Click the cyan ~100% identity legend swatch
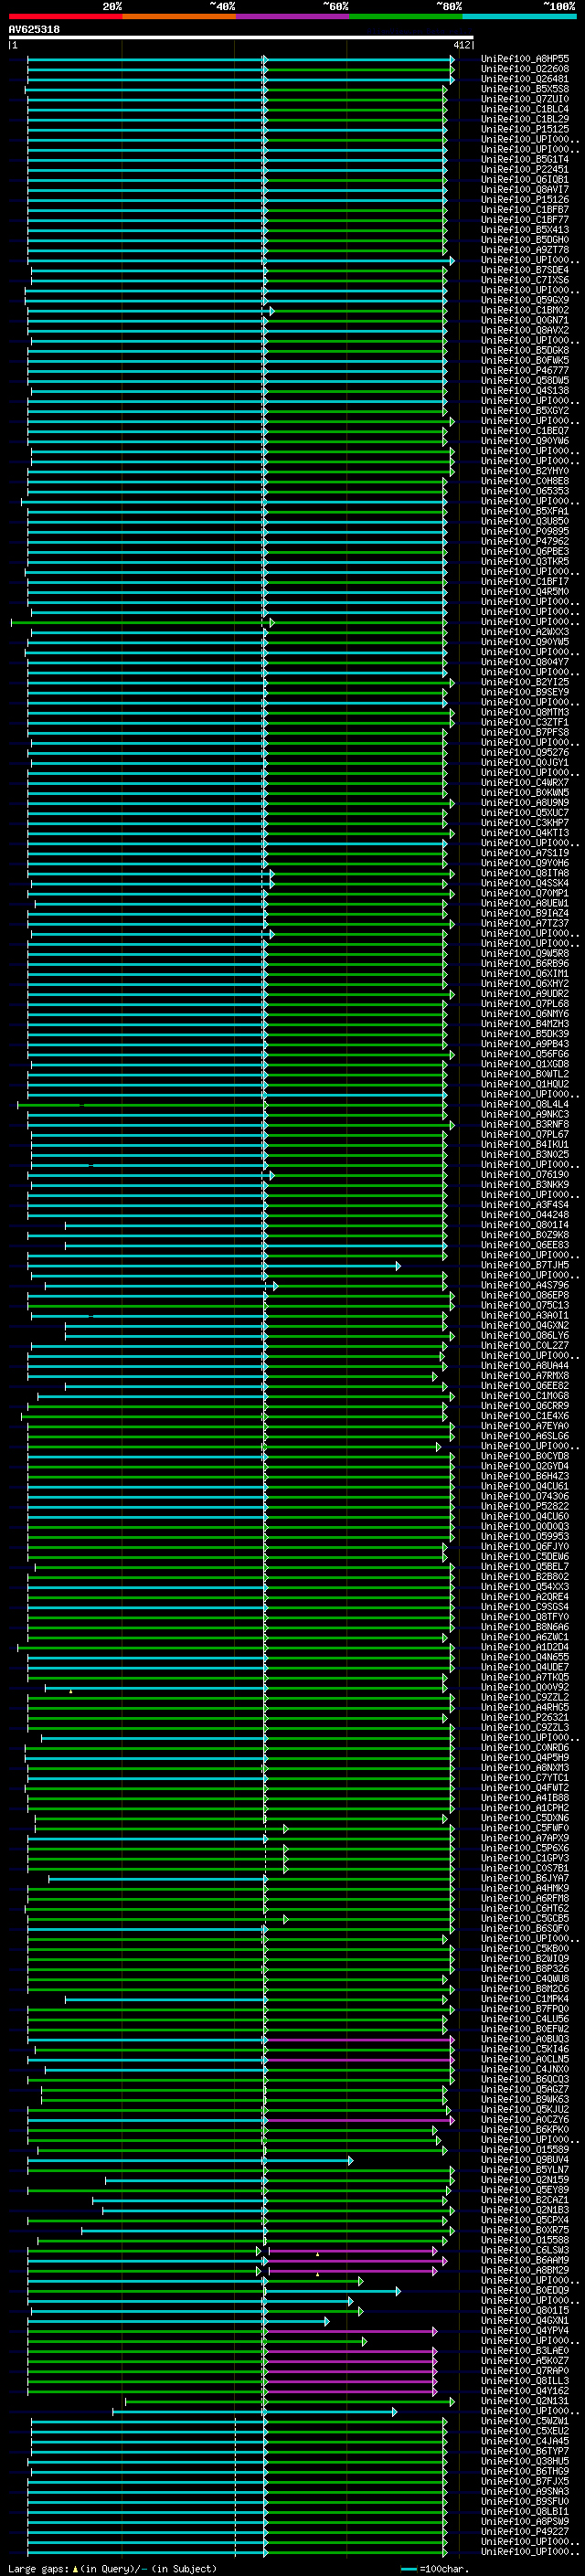The height and width of the screenshot is (2576, 585). (519, 17)
